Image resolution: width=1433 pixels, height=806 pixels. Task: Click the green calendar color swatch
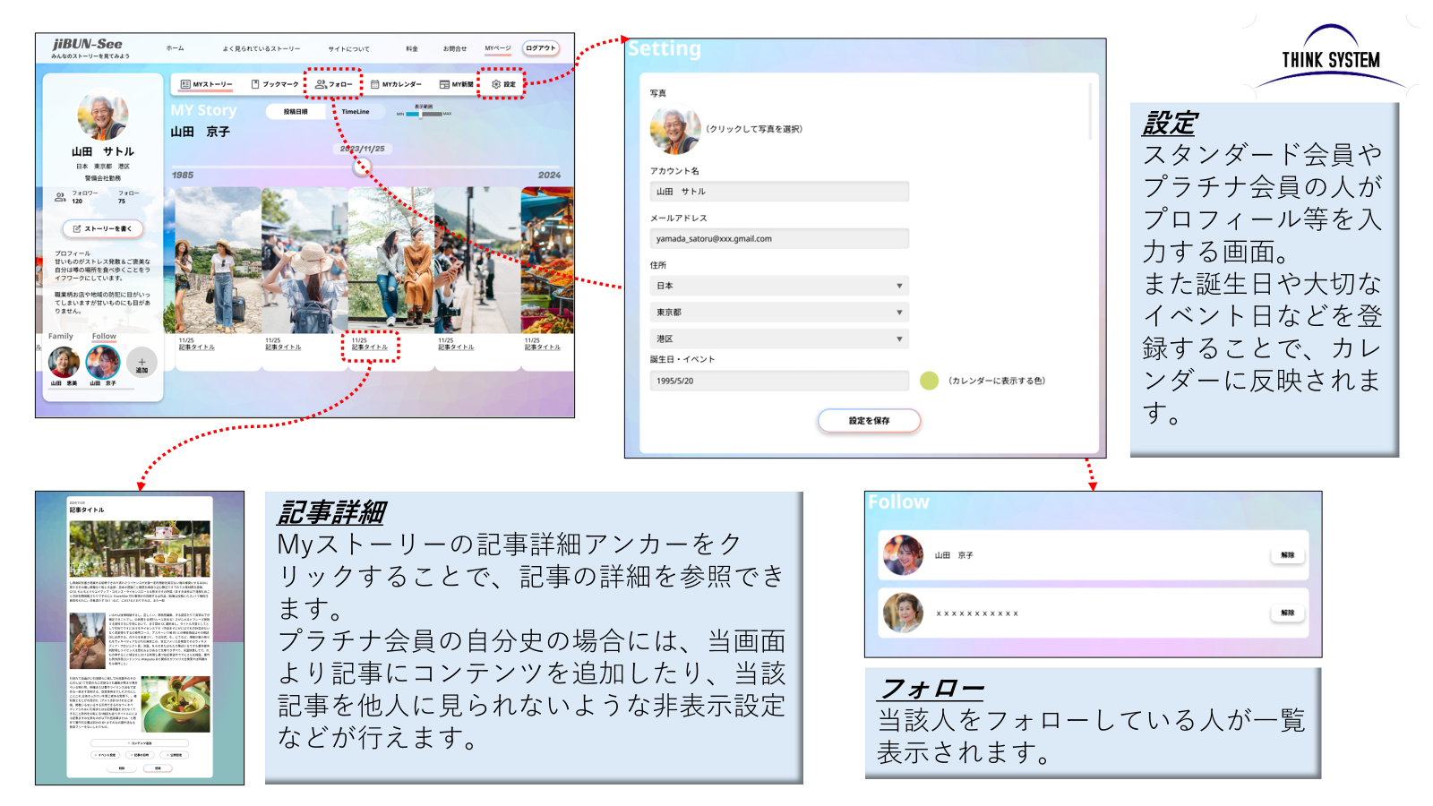(930, 381)
